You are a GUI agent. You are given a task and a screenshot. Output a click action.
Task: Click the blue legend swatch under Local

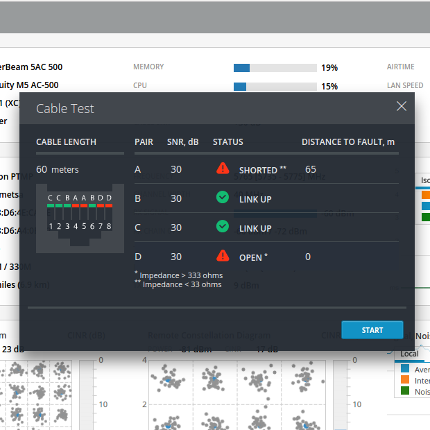coord(406,369)
